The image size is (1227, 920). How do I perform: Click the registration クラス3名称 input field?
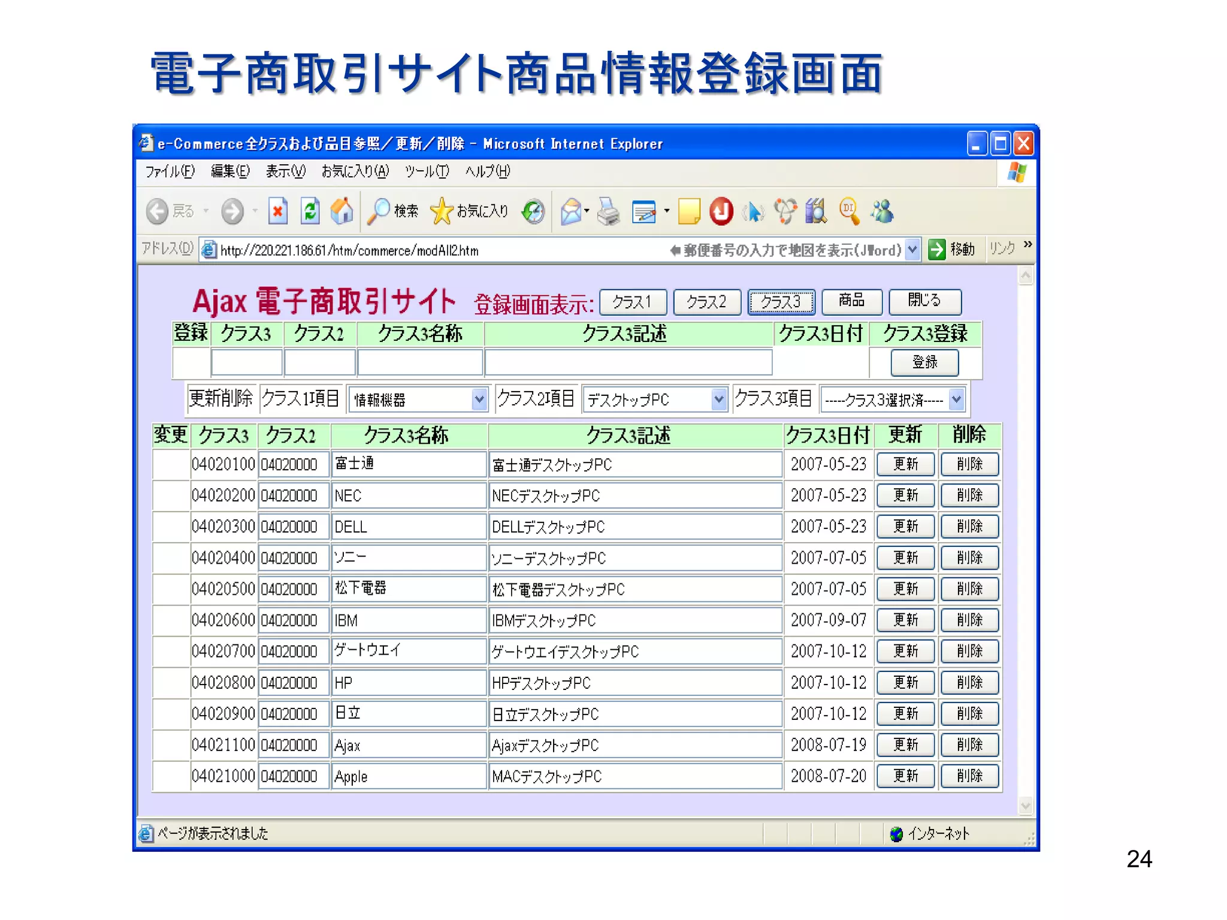click(420, 362)
